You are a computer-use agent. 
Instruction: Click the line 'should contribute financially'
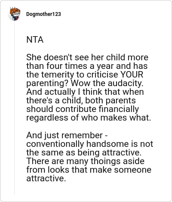click(x=83, y=109)
